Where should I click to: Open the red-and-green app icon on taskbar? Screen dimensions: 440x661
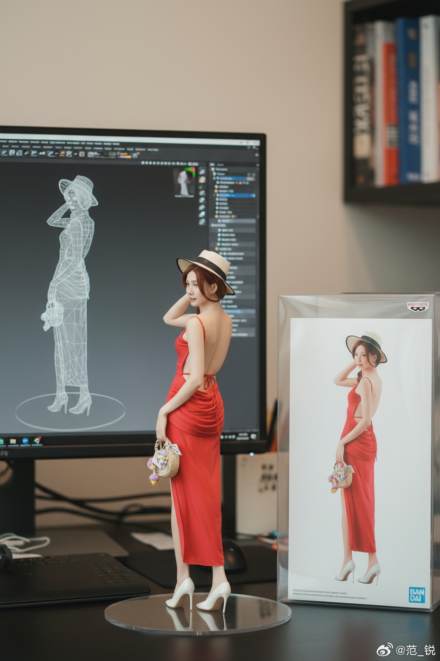(x=37, y=441)
